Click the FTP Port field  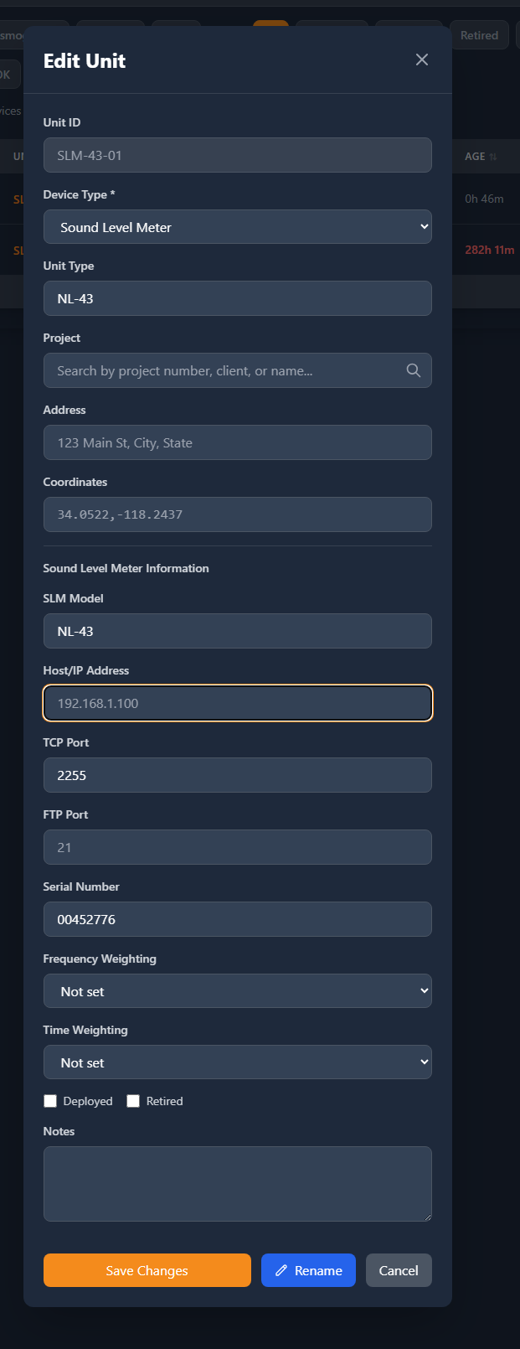237,847
